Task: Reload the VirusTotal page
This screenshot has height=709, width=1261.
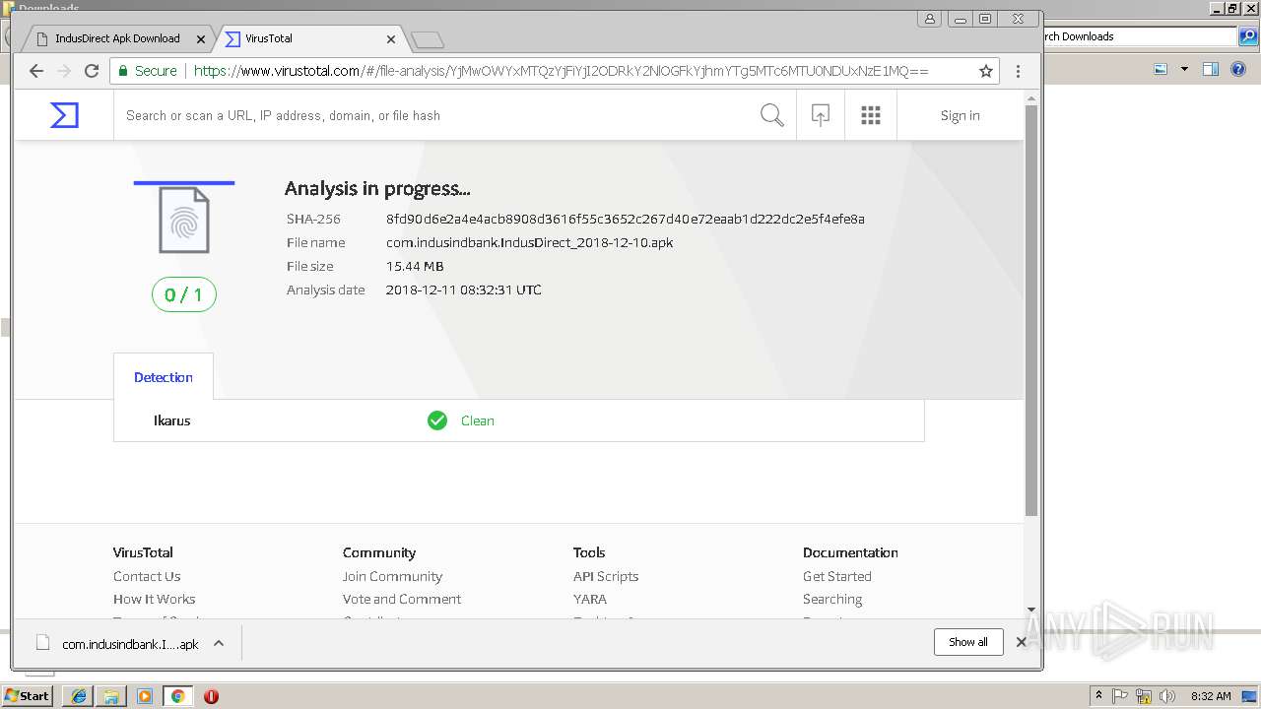Action: (x=92, y=71)
